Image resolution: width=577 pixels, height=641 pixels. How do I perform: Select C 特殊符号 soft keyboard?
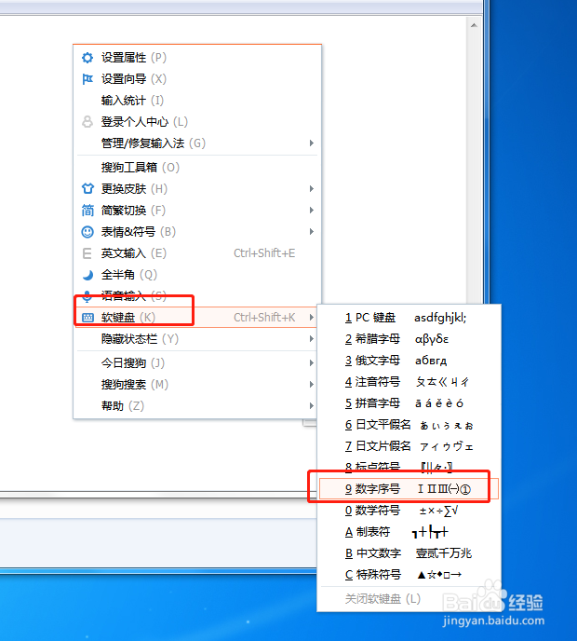click(x=409, y=574)
